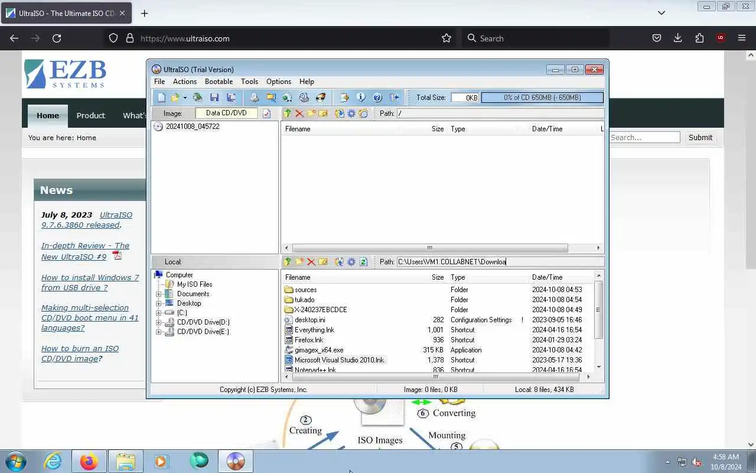Click the bookmark star in Firefox address bar
Viewport: 756px width, 473px height.
pyautogui.click(x=447, y=38)
